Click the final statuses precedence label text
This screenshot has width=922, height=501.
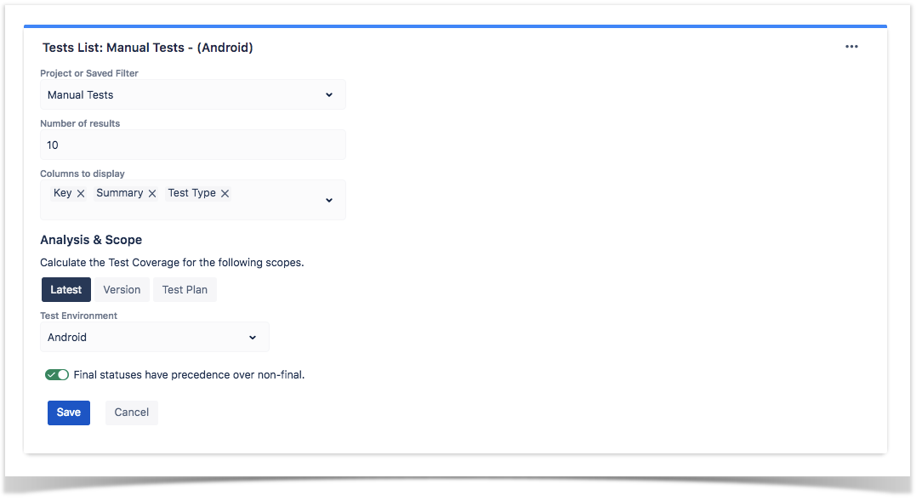[189, 374]
